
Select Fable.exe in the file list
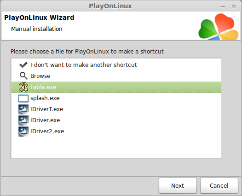click(116, 87)
